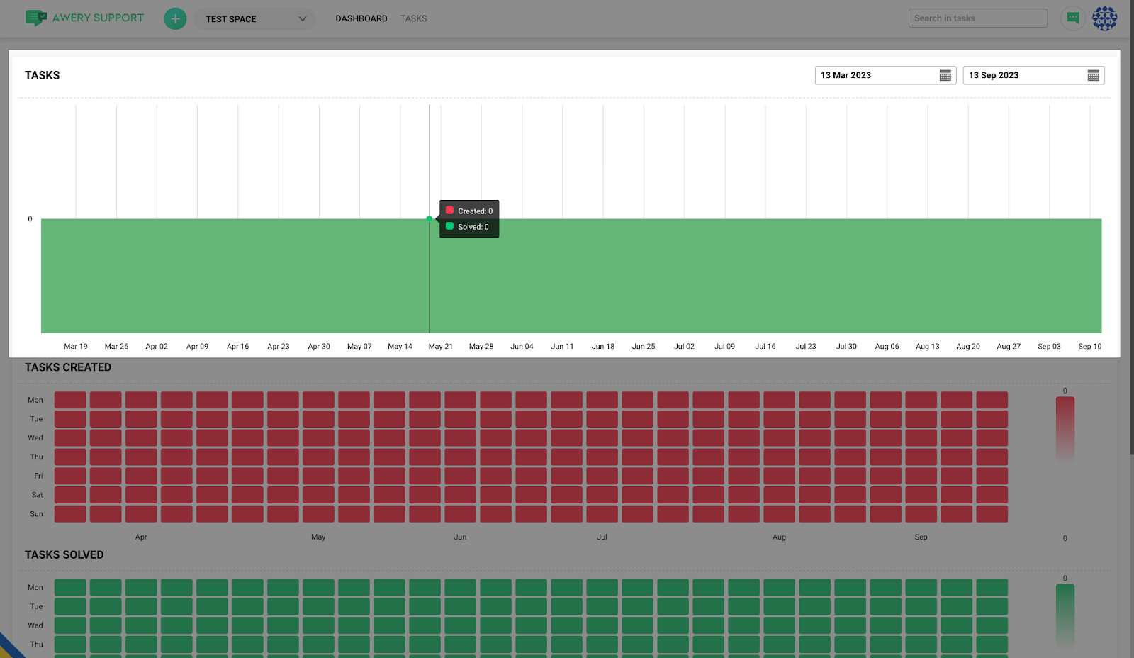Open calendar icon for end date
This screenshot has height=658, width=1134.
click(x=1093, y=76)
